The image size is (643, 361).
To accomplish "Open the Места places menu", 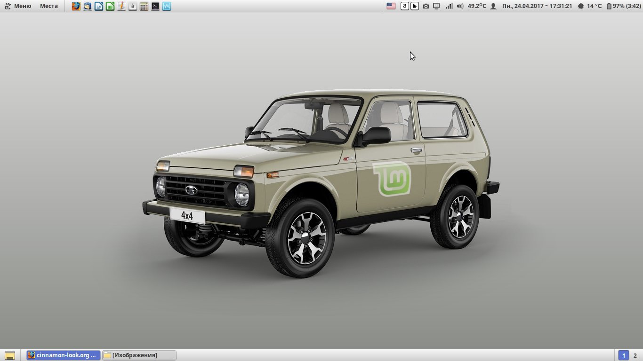I will click(49, 6).
